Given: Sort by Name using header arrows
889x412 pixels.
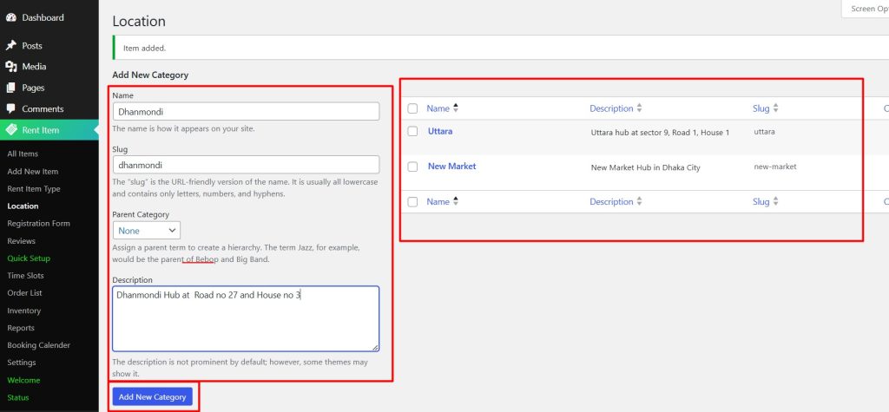Looking at the screenshot, I should pos(456,108).
